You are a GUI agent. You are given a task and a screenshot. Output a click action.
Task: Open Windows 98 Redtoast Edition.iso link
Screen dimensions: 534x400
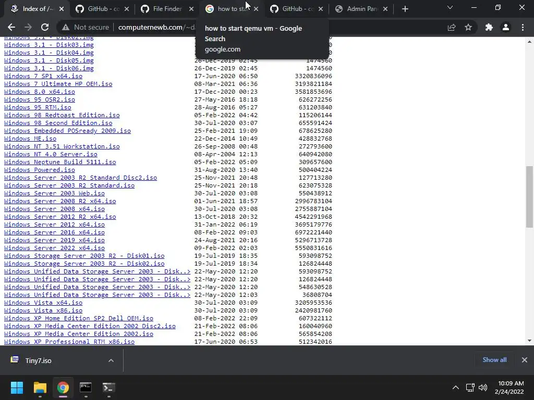tap(62, 115)
